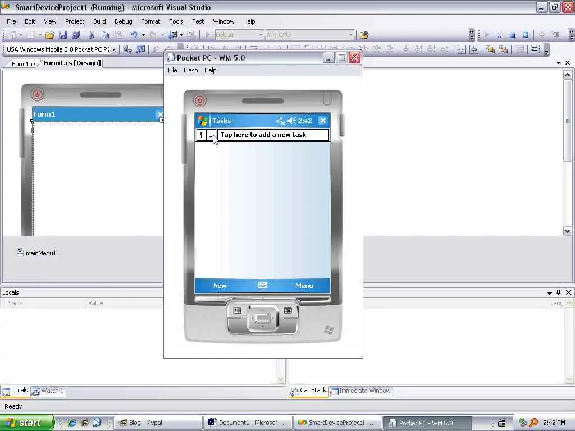Image resolution: width=575 pixels, height=431 pixels.
Task: Tap Windows Start flag on emulator
Action: [202, 121]
